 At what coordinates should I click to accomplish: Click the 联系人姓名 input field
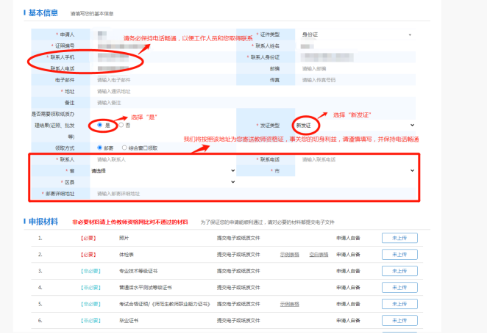point(355,46)
